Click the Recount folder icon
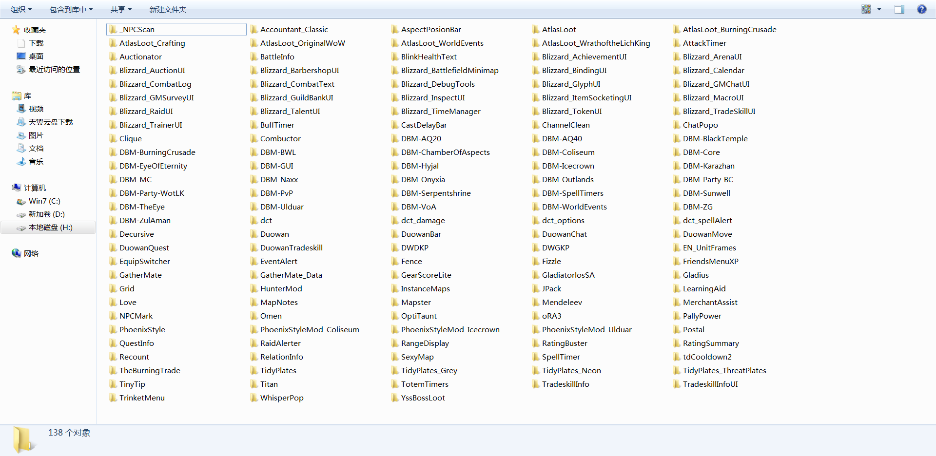The image size is (936, 456). pos(113,357)
